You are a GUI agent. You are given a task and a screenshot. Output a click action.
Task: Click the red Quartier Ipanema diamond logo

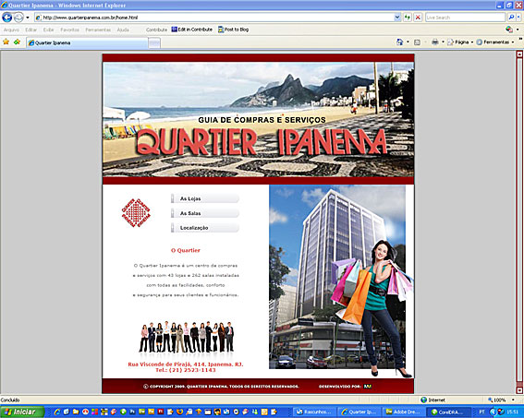[x=136, y=213]
